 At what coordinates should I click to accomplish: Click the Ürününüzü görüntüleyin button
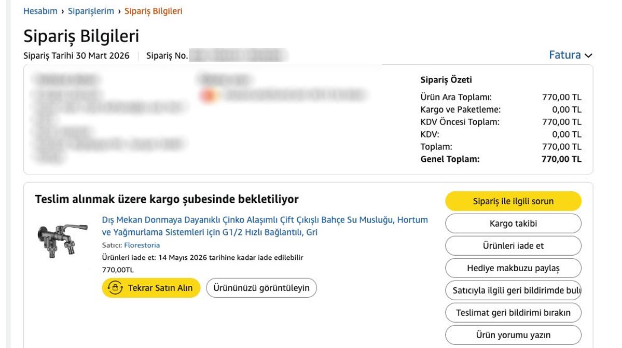[x=261, y=288]
